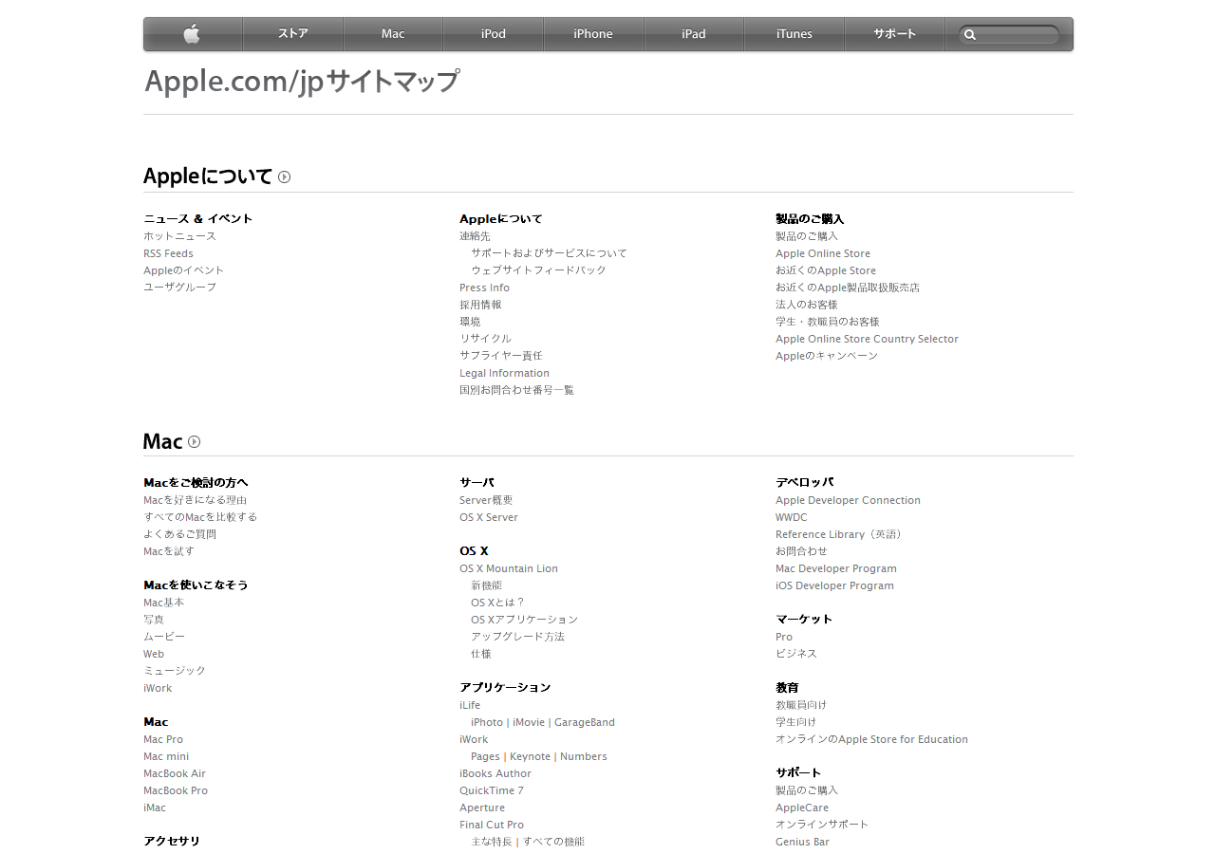This screenshot has height=854, width=1215.
Task: Open the Press Info link
Action: pyautogui.click(x=484, y=288)
